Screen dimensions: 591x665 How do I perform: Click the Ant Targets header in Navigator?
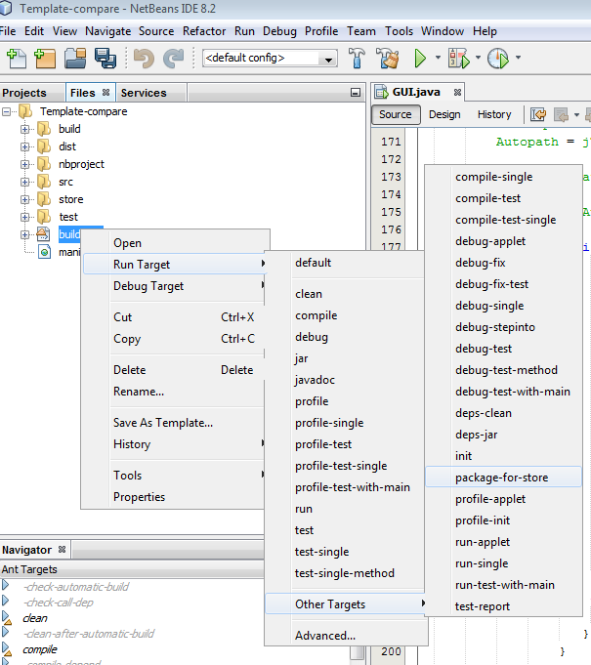point(132,569)
